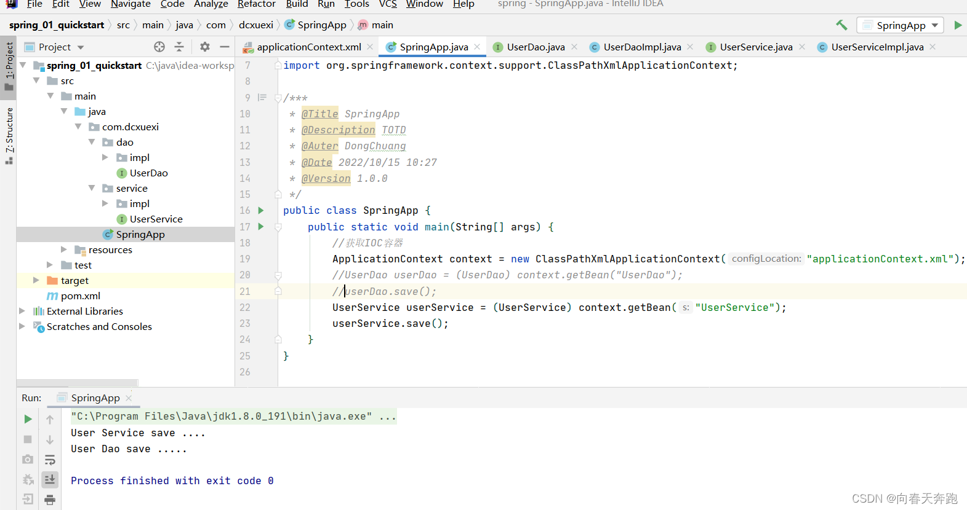
Task: Toggle soft-wrap in run console
Action: pos(50,460)
